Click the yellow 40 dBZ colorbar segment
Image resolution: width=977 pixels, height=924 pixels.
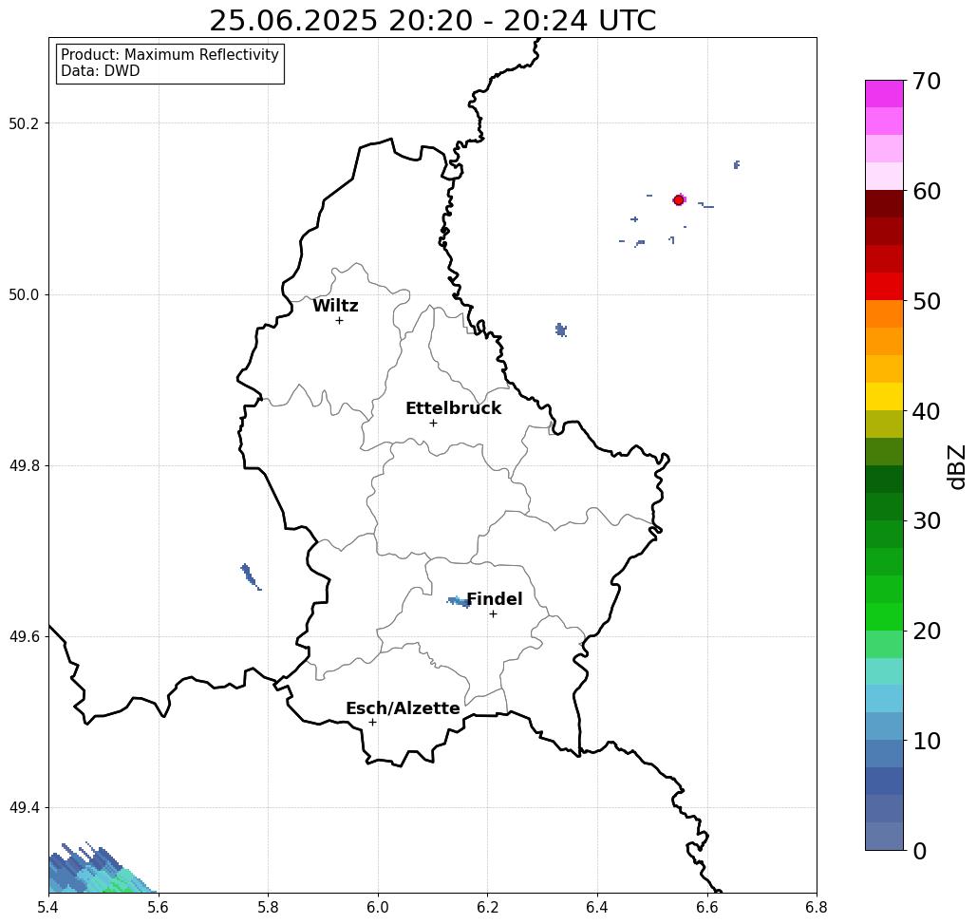click(884, 396)
